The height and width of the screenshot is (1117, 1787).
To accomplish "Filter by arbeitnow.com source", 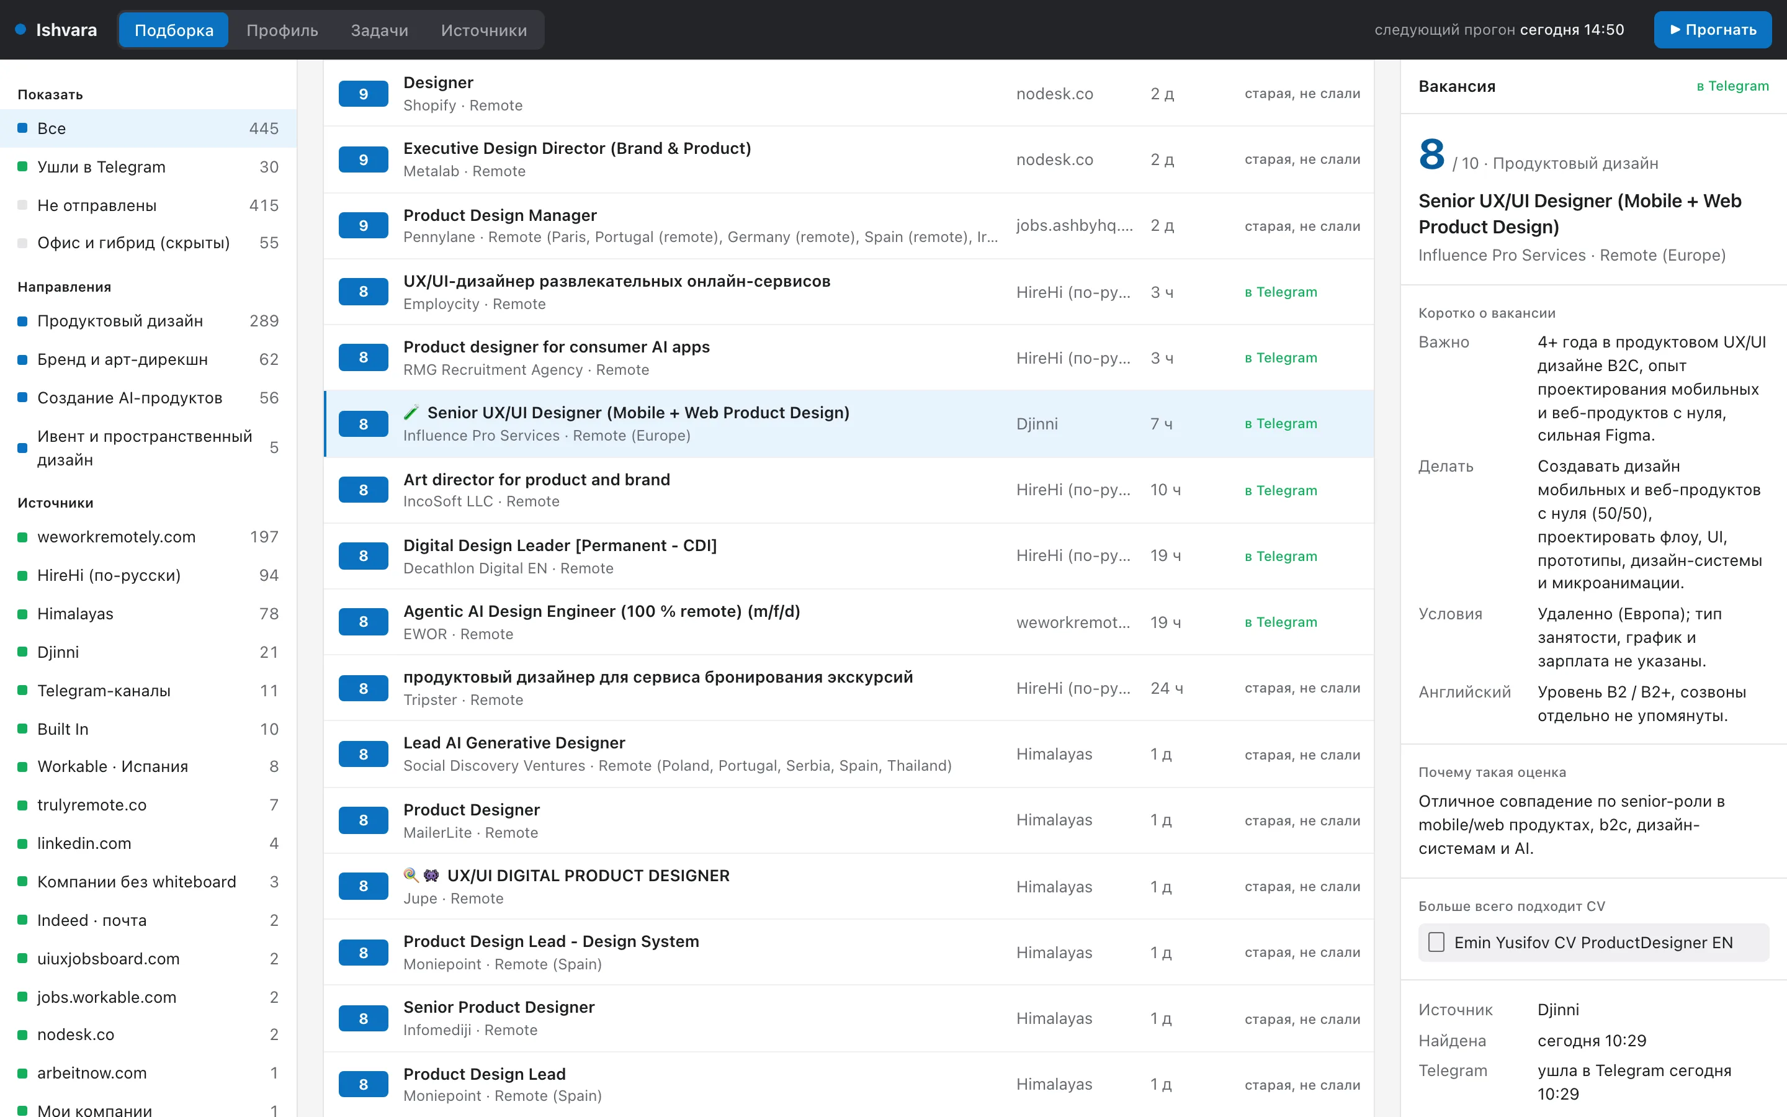I will (x=148, y=1074).
